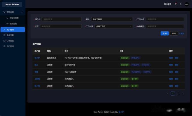192x116 pixels.
Task: Expand more filters link beside 清空
Action: [x=181, y=33]
